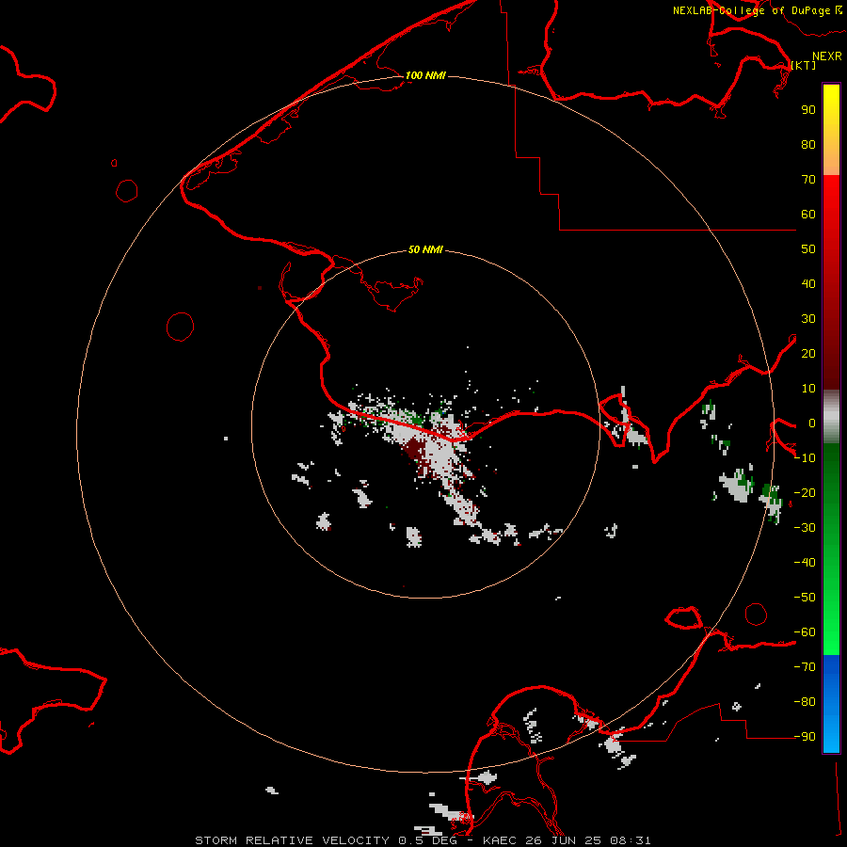
Task: Click the -30 value on velocity scale
Action: [805, 528]
